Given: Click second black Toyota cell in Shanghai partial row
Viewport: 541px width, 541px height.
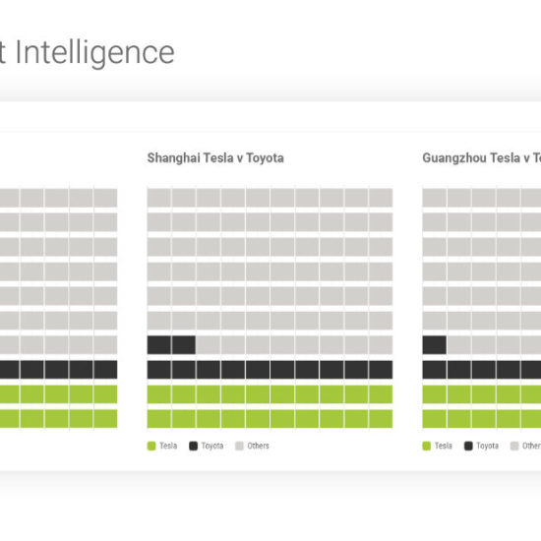Looking at the screenshot, I should coord(184,345).
